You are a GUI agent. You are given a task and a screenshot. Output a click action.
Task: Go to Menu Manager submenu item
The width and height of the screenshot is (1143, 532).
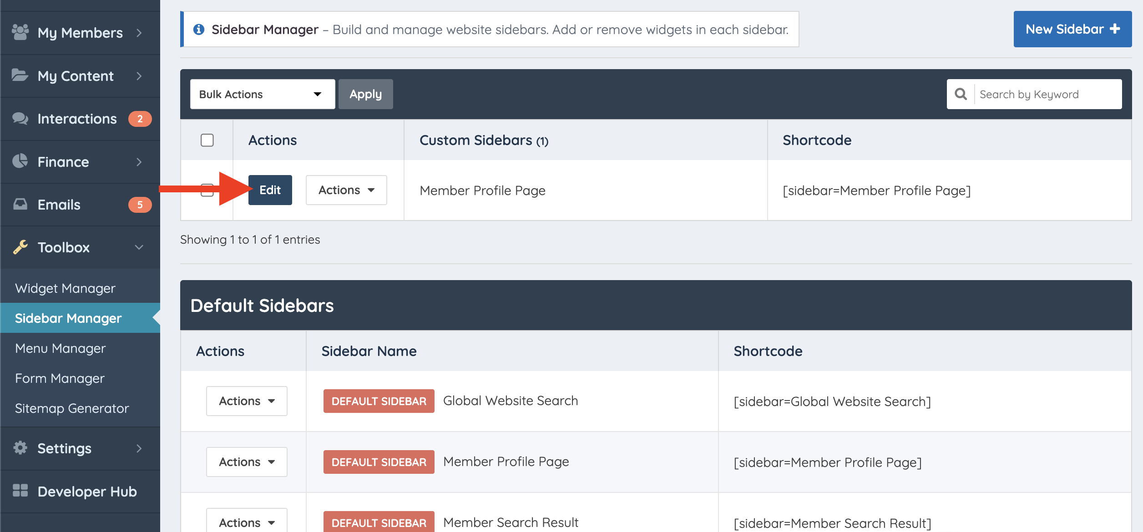click(x=60, y=348)
